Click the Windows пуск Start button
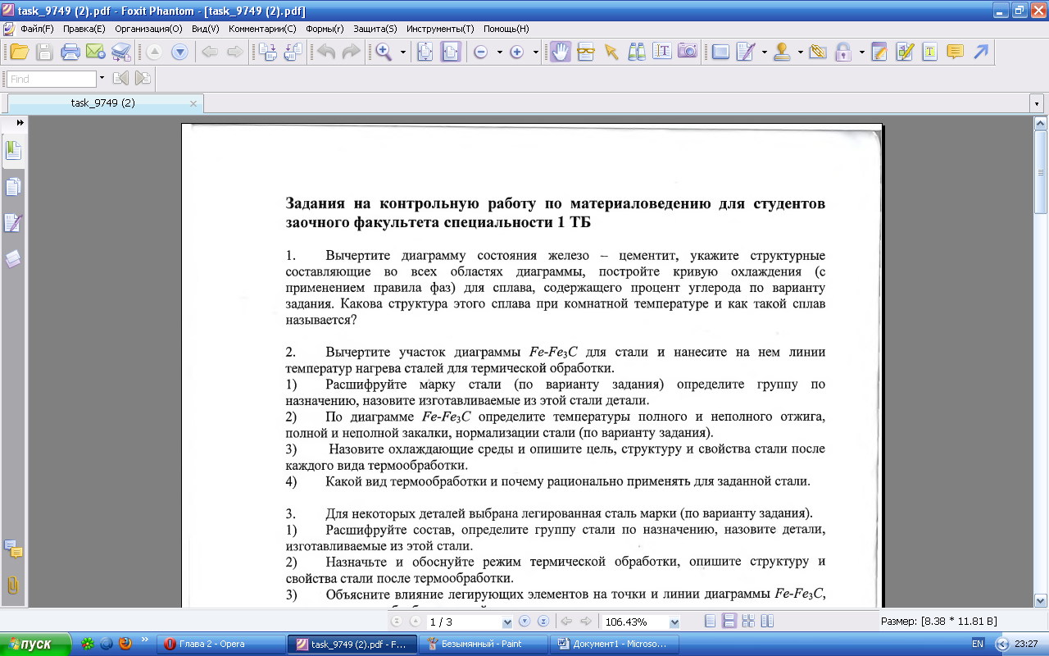Image resolution: width=1049 pixels, height=656 pixels. click(37, 644)
